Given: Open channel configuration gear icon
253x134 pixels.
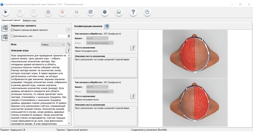Looking at the screenshot, I should (x=107, y=26).
